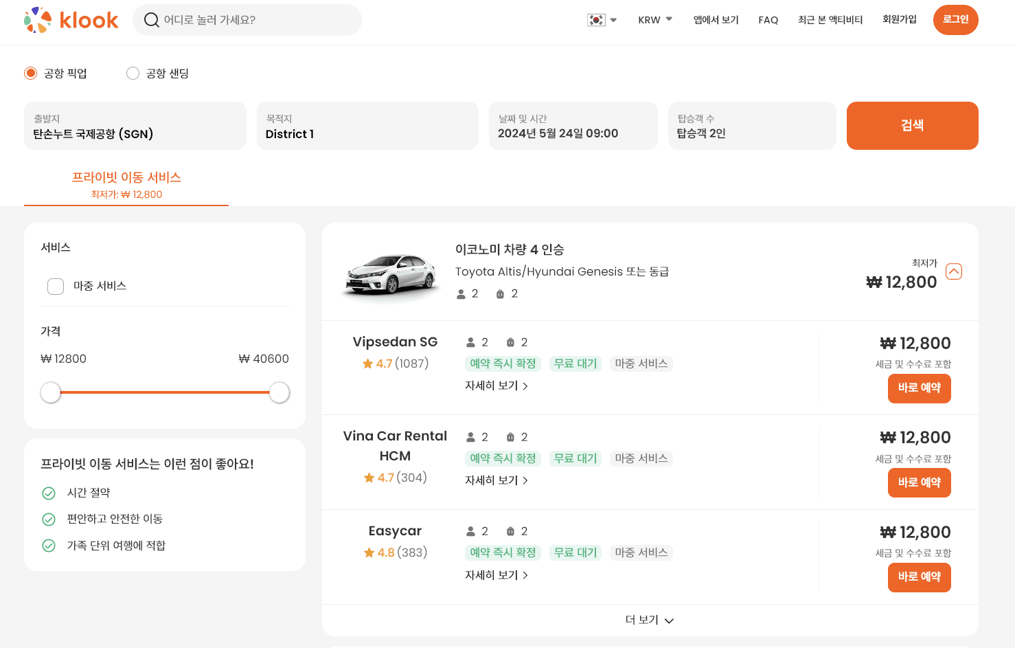Image resolution: width=1015 pixels, height=648 pixels.
Task: Click the Korean flag icon
Action: (x=596, y=20)
